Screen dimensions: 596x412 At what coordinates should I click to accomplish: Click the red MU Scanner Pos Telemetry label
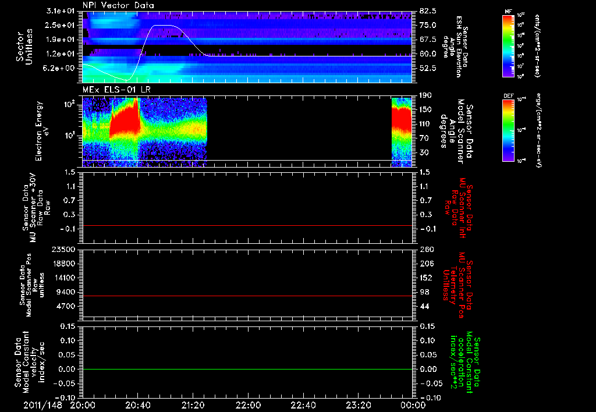[x=458, y=285]
